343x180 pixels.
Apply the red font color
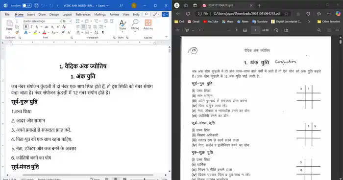[x=45, y=32]
